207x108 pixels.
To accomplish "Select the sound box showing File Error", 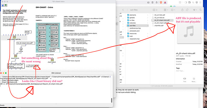I will [x=16, y=66].
